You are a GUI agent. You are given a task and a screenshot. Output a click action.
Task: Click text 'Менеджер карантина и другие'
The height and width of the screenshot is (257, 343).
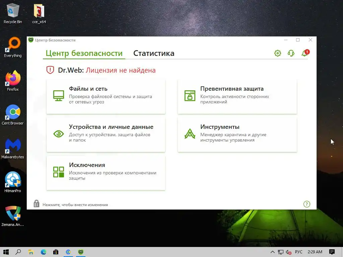click(x=233, y=135)
